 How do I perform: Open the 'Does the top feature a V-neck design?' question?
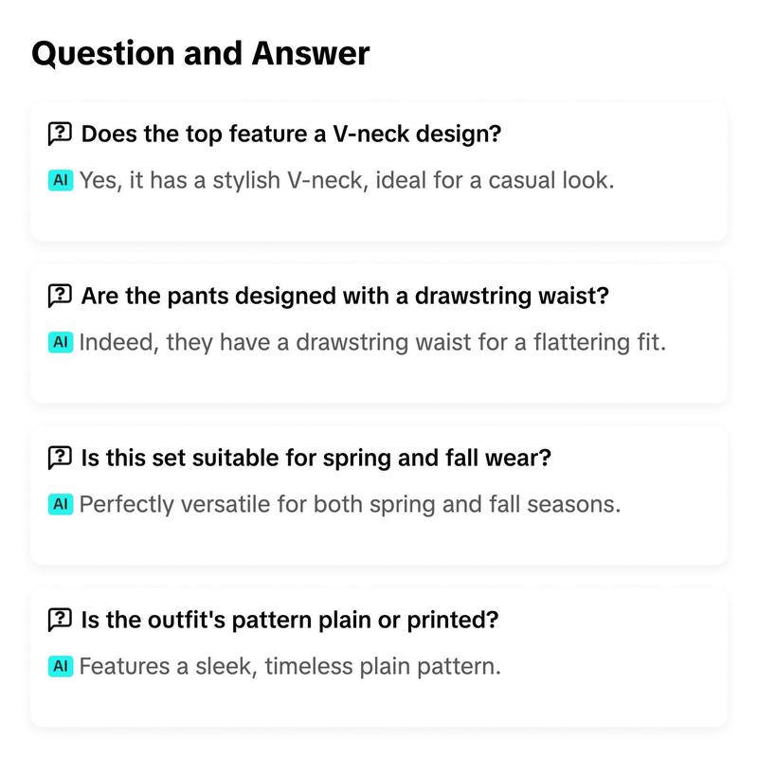coord(291,134)
